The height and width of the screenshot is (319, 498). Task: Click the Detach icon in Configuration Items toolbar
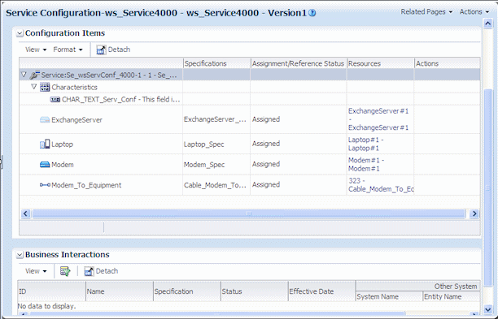(x=101, y=50)
